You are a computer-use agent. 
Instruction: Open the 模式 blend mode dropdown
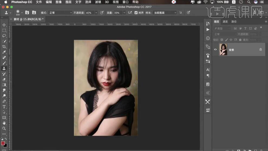point(60,13)
